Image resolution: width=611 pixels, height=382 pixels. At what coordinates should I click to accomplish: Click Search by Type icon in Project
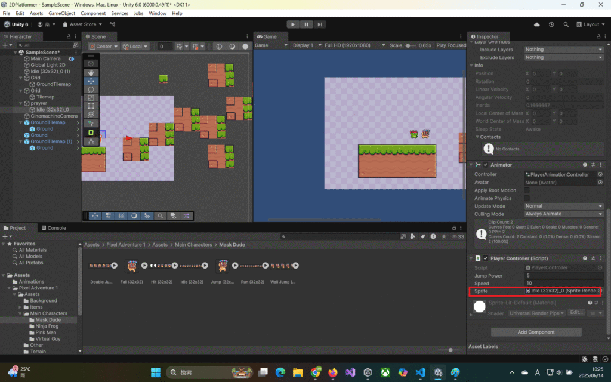tap(413, 236)
